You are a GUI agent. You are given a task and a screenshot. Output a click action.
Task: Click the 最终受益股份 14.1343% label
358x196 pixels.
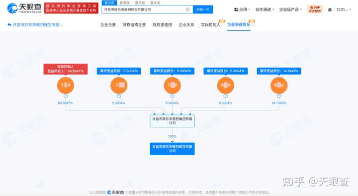[x=279, y=71]
